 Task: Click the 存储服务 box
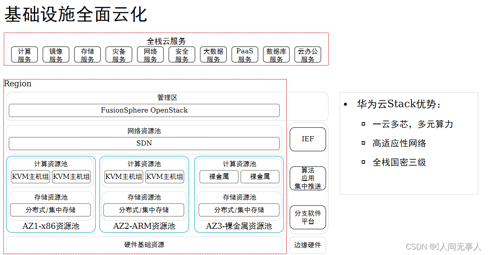(87, 55)
